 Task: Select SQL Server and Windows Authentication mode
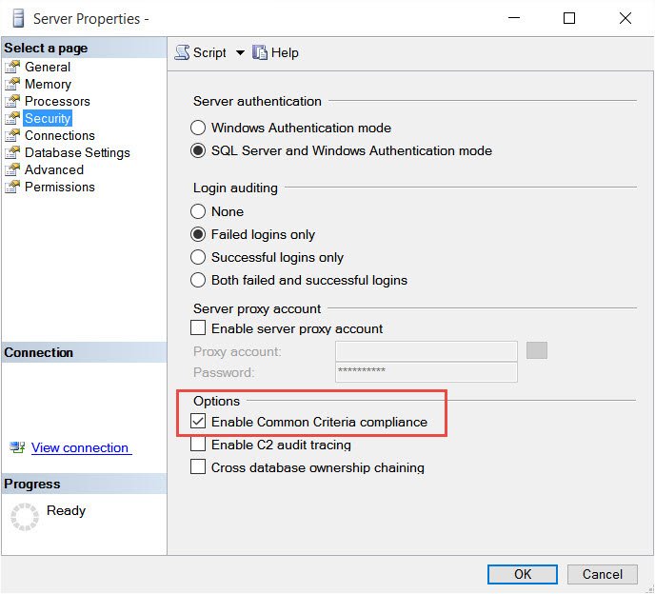click(x=198, y=150)
